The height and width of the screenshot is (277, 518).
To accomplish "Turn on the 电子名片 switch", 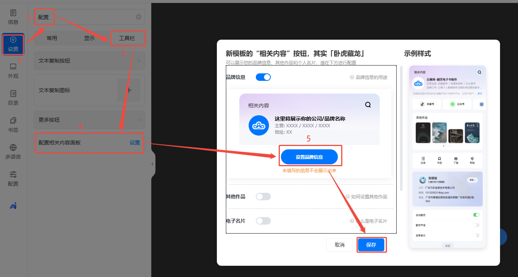I will pyautogui.click(x=263, y=221).
